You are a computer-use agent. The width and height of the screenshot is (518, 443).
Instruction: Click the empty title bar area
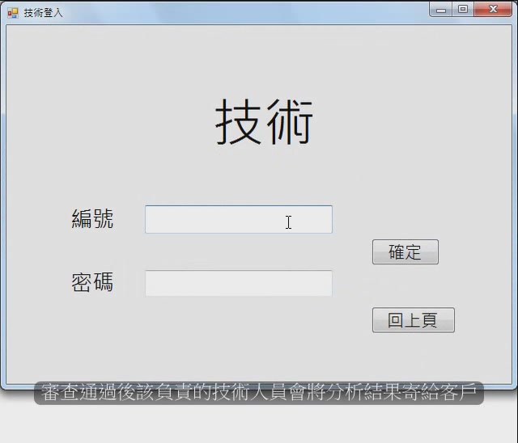pos(243,12)
